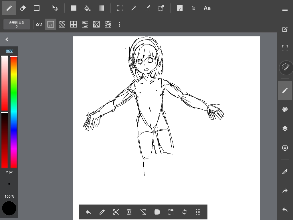
Task: Open the stabilizer correction button
Action: [17, 24]
